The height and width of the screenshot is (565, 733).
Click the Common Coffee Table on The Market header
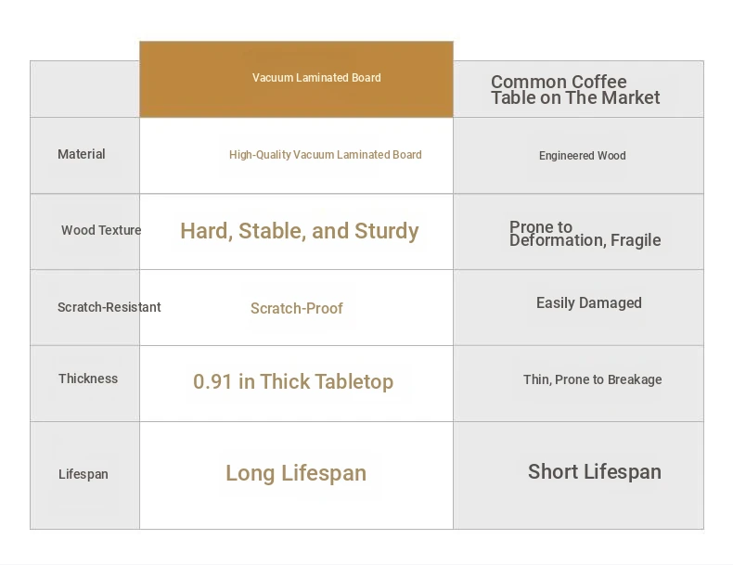[x=575, y=90]
